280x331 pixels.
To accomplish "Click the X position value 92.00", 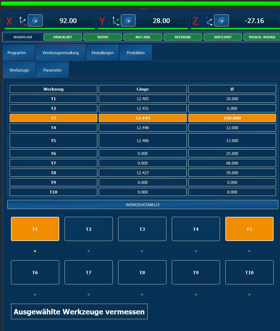I will click(x=68, y=21).
